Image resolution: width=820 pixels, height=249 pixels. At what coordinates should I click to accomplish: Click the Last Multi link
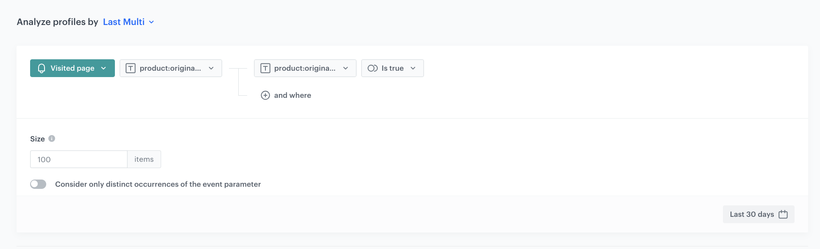click(123, 22)
